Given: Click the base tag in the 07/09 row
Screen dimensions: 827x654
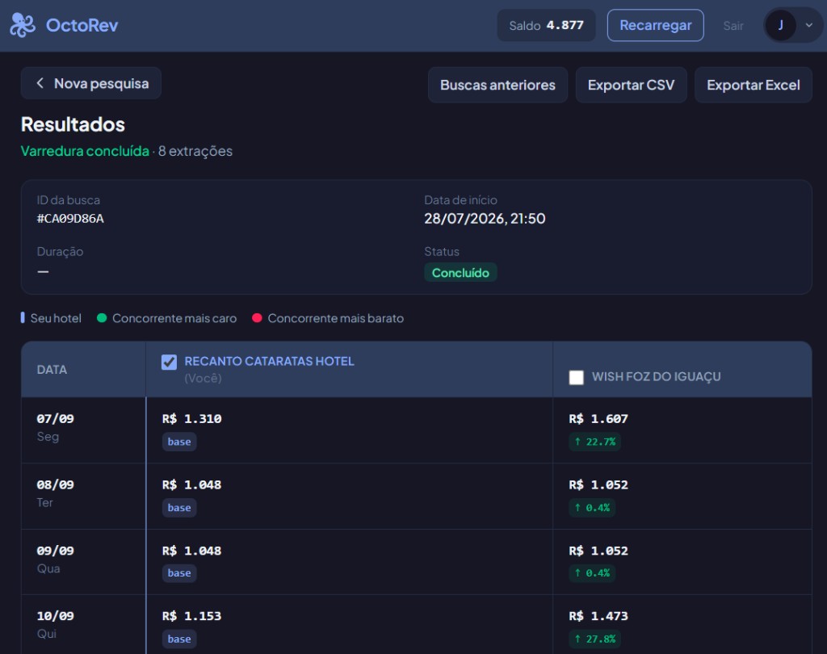Looking at the screenshot, I should click(179, 442).
